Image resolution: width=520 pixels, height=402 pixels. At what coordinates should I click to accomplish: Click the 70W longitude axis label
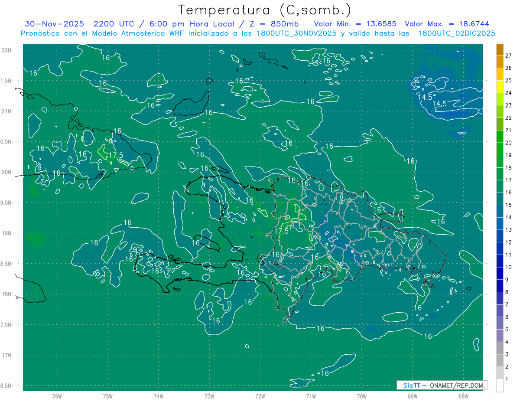point(361,396)
